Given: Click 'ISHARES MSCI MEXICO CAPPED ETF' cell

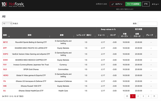Looking at the screenshot, I should pos(31,60).
